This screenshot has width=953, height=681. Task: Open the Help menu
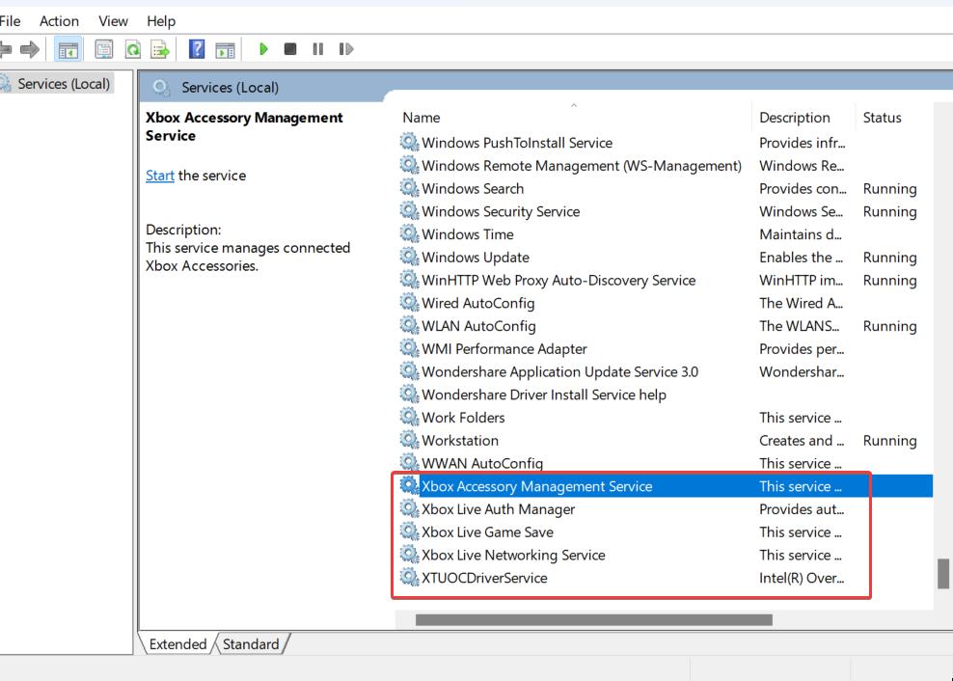[x=161, y=20]
